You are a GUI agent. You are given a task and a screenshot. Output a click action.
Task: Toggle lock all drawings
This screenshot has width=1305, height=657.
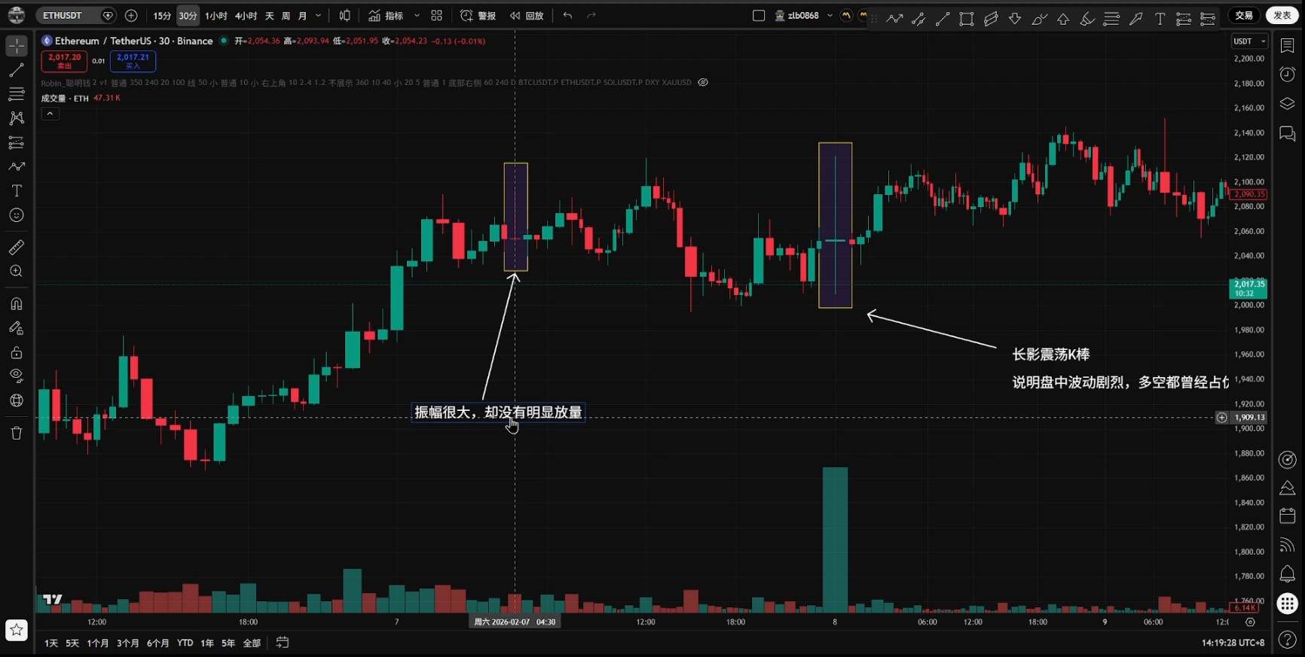coord(17,352)
